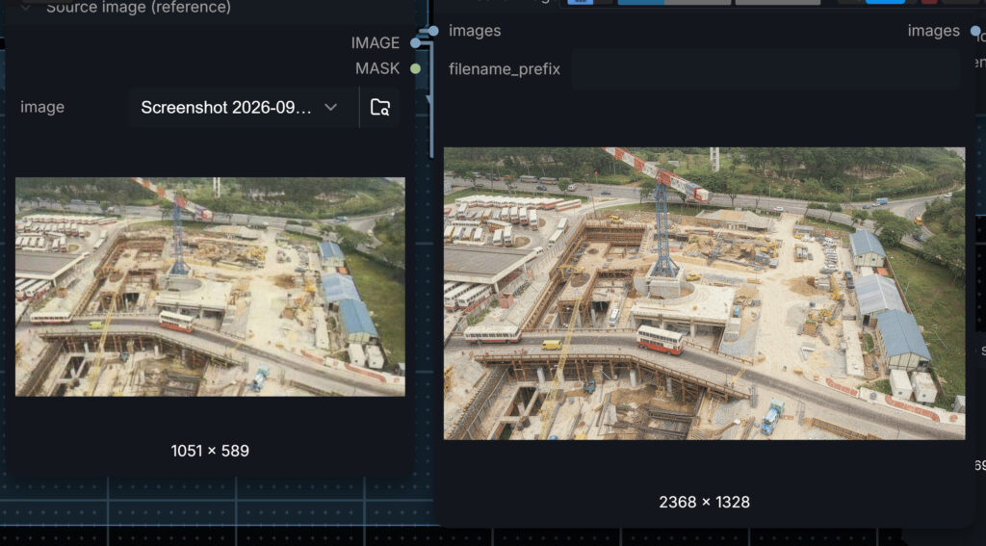Click the "image" widget label in the source node
This screenshot has width=986, height=546.
[42, 108]
